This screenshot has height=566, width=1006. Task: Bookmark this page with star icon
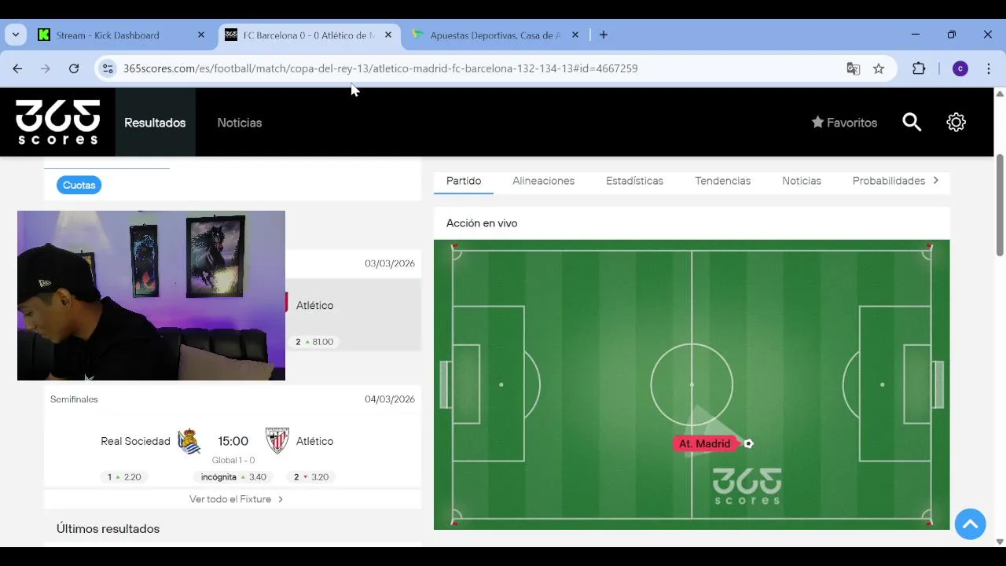click(x=879, y=68)
